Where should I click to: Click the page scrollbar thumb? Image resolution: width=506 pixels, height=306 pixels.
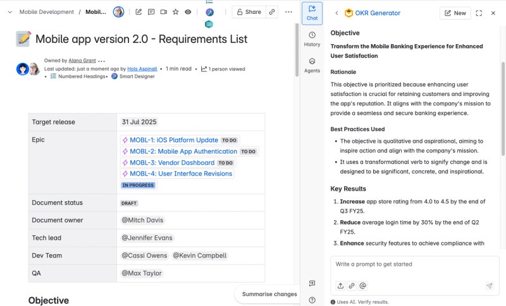(x=297, y=50)
